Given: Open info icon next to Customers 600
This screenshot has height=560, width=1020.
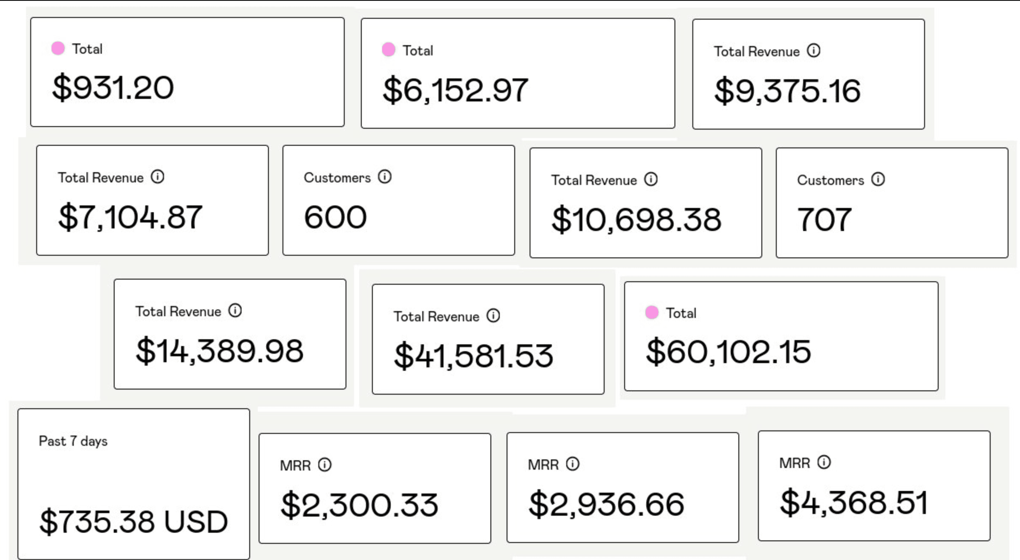Looking at the screenshot, I should 385,177.
